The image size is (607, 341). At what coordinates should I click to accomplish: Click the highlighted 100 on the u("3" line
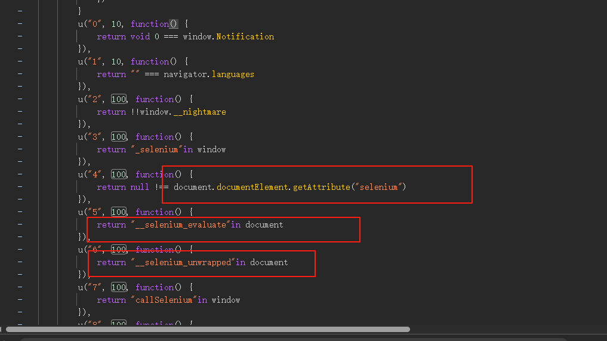(119, 137)
